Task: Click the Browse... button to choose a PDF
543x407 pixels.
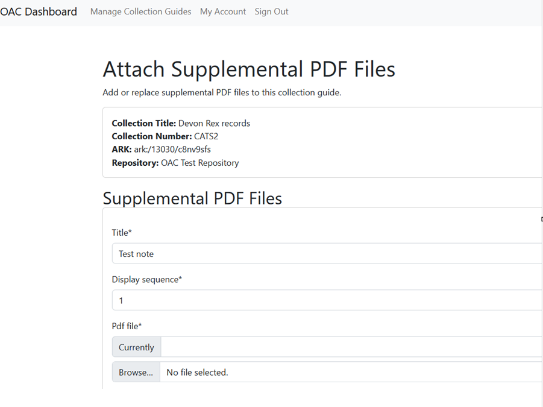Action: (135, 372)
